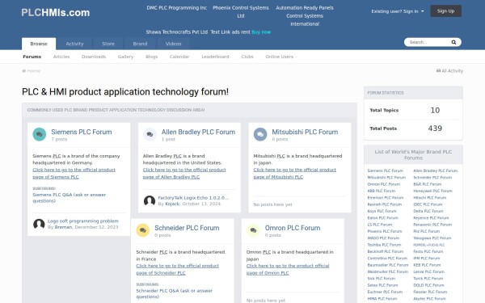Select the Forums submenu item
The image size is (485, 303).
point(32,57)
